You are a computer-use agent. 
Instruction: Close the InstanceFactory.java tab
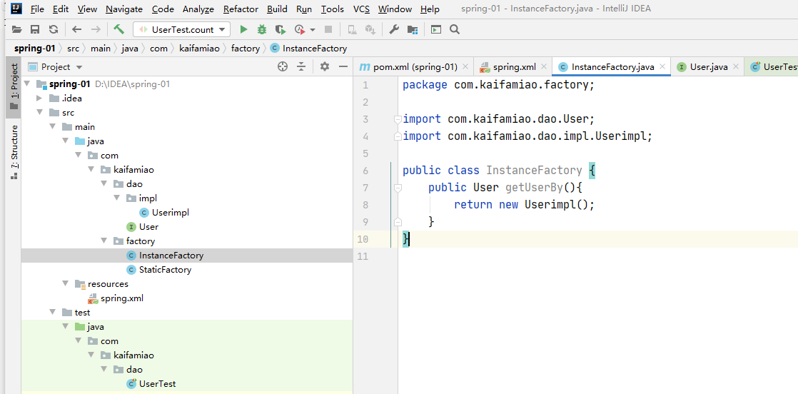662,66
